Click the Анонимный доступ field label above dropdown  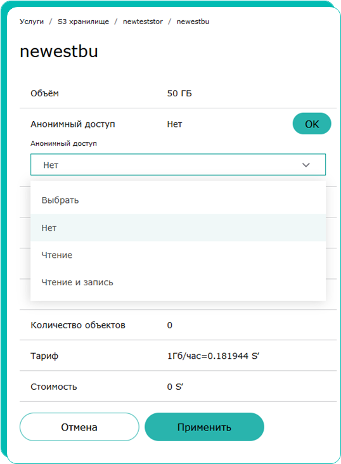pyautogui.click(x=63, y=143)
